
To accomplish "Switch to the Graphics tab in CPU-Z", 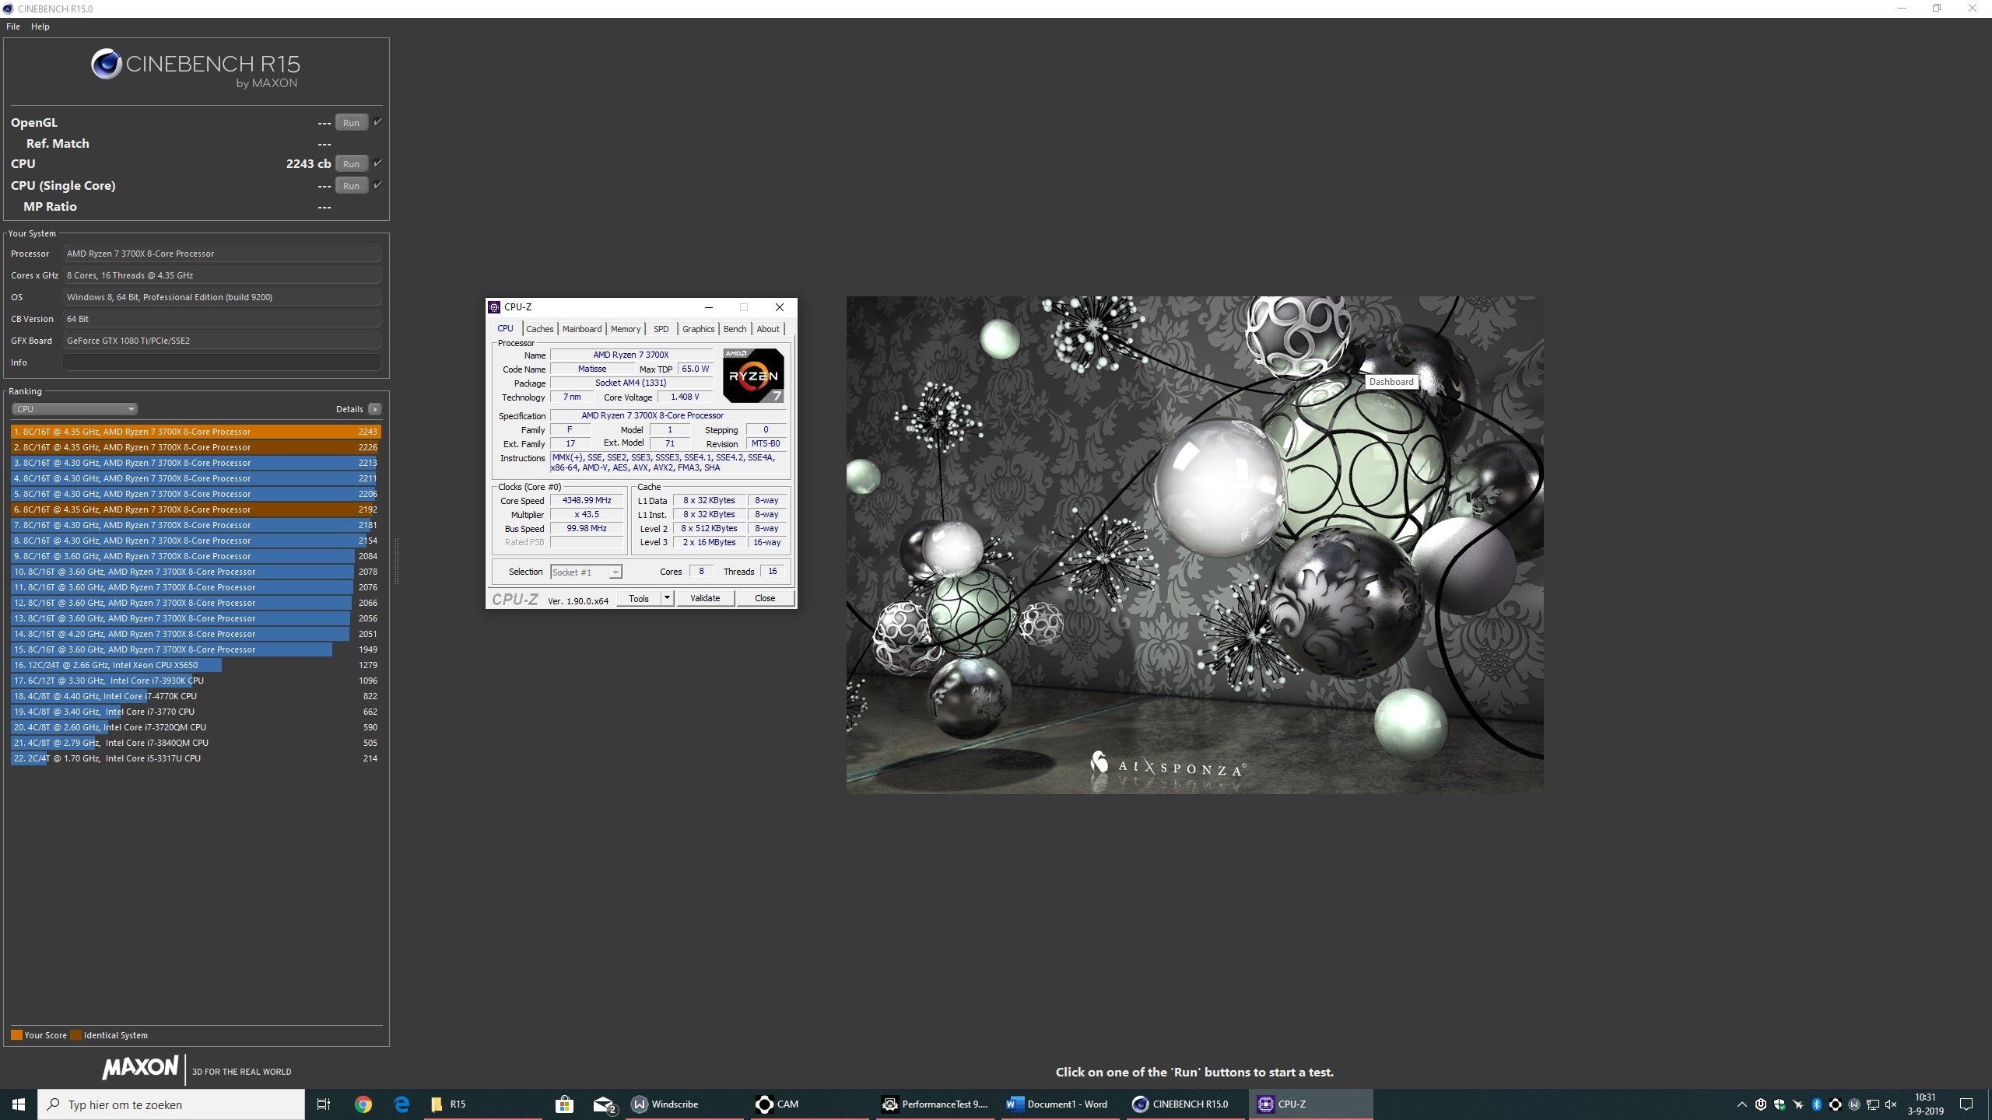I will tap(698, 329).
